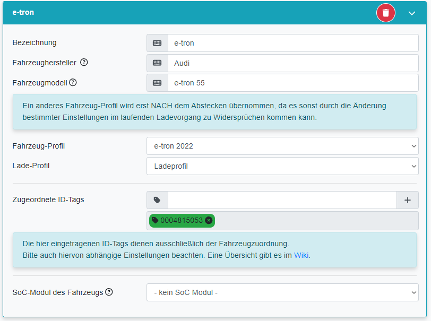The width and height of the screenshot is (431, 321).
Task: Click the 0004815053 green tag badge
Action: (182, 220)
